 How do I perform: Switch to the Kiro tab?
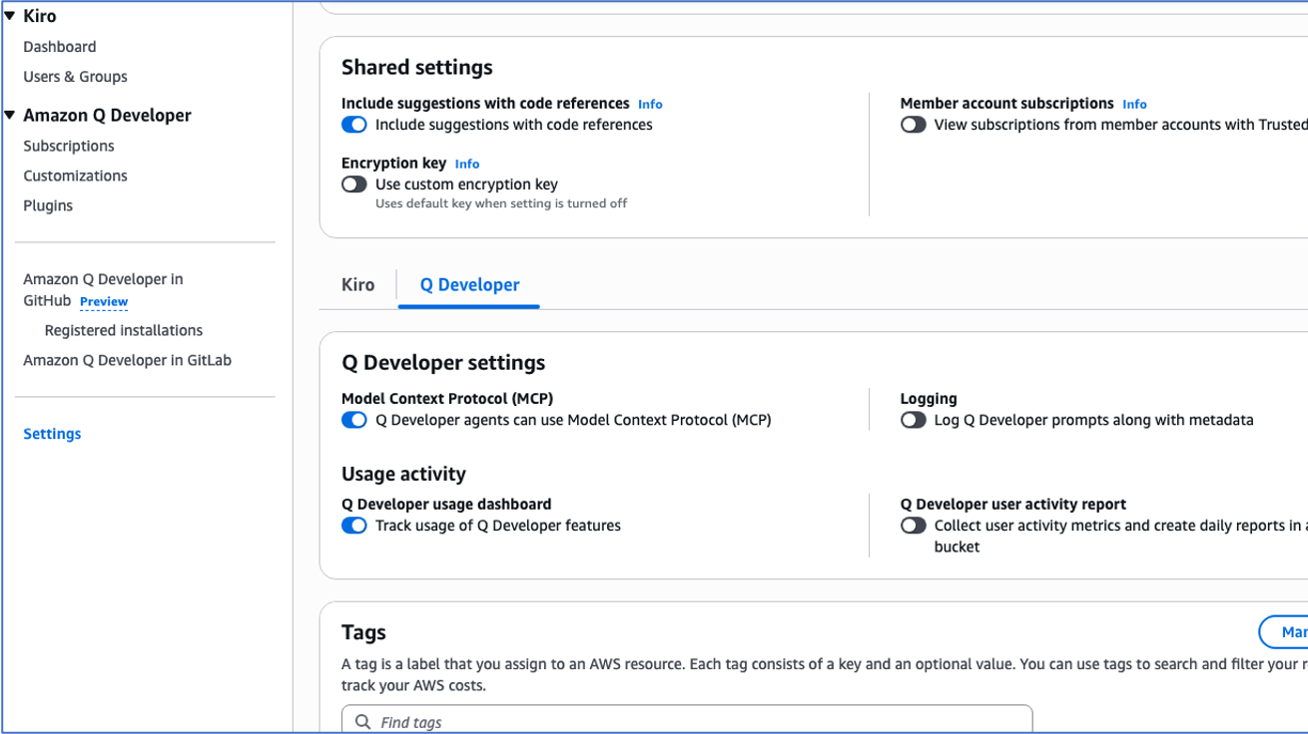coord(357,285)
